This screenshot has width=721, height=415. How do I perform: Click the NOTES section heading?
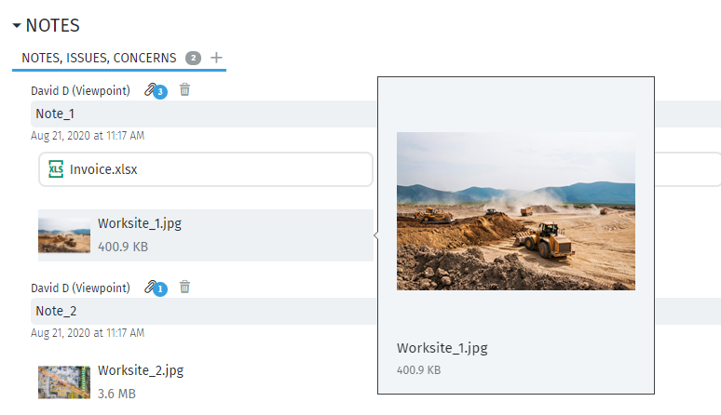(x=53, y=26)
